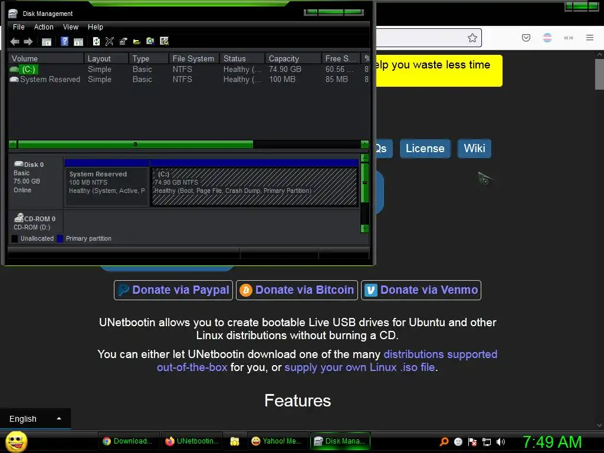Screen dimensions: 604x453
Task: Click the Donate via Paypal button
Action: coord(173,290)
